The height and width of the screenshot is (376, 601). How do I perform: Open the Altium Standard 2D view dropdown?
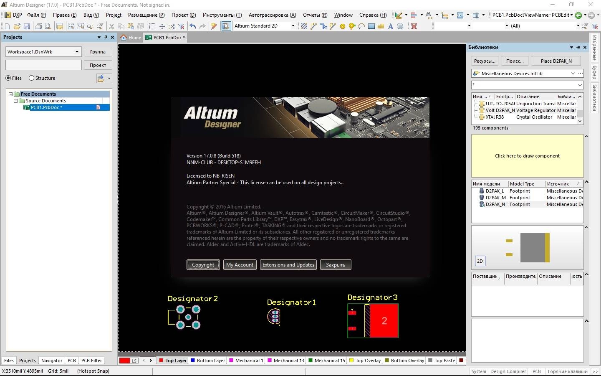click(293, 26)
